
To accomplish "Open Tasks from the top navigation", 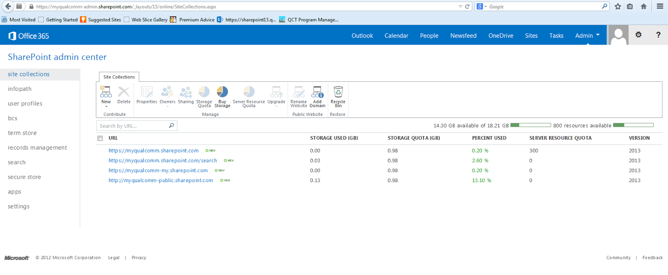I will tap(556, 36).
